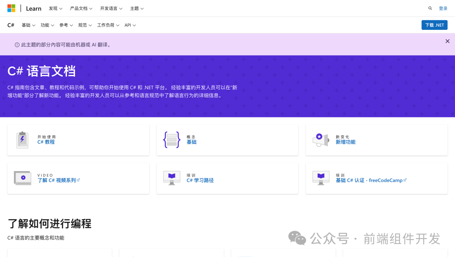Click the 新变化 label
455x257 pixels.
point(343,137)
